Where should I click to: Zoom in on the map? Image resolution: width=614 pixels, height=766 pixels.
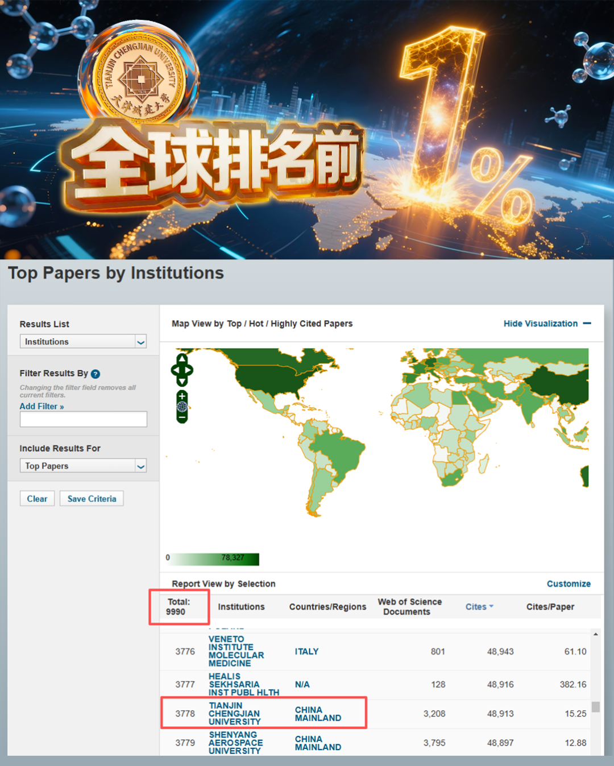pos(182,396)
